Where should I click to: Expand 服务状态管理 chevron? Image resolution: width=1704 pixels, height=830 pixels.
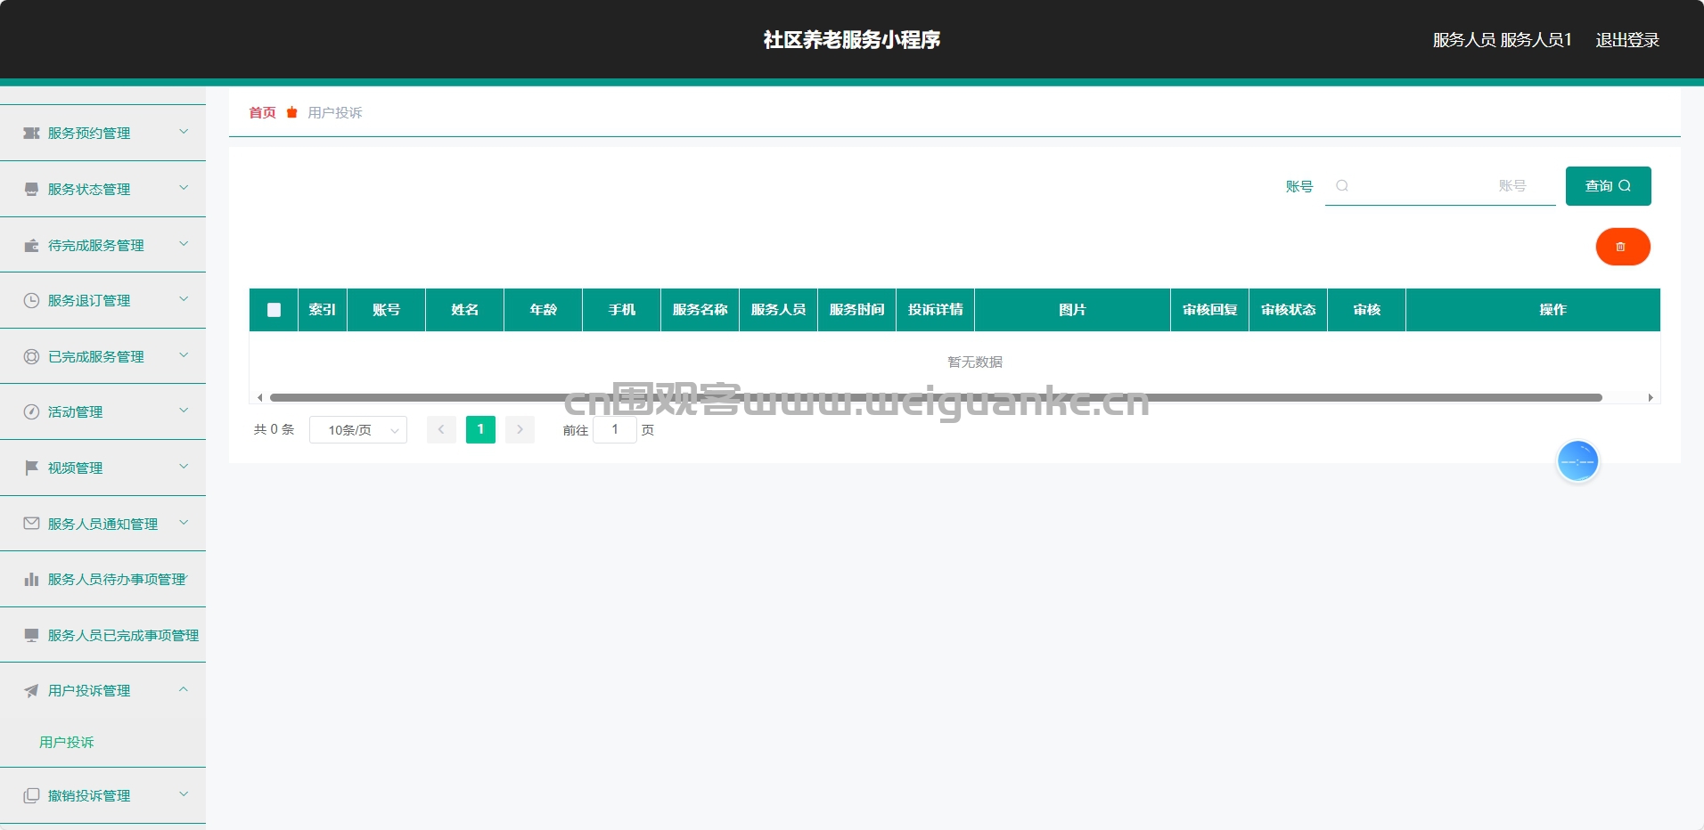[184, 188]
